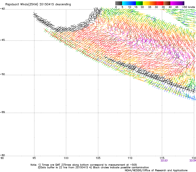196x172 pixels.
Task: Click the note line 'Data buffer is 22 hrs'
Action: [93, 168]
